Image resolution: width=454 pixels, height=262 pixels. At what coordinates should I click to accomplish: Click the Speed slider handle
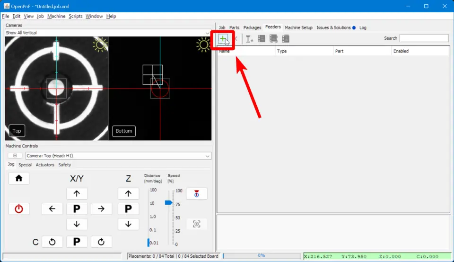(168, 202)
